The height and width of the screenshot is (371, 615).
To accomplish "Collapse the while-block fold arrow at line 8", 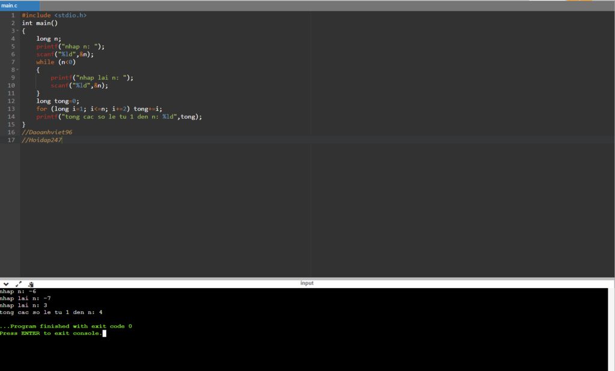I will pos(17,70).
